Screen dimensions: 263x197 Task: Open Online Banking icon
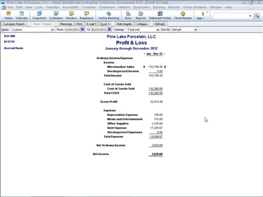(109, 15)
